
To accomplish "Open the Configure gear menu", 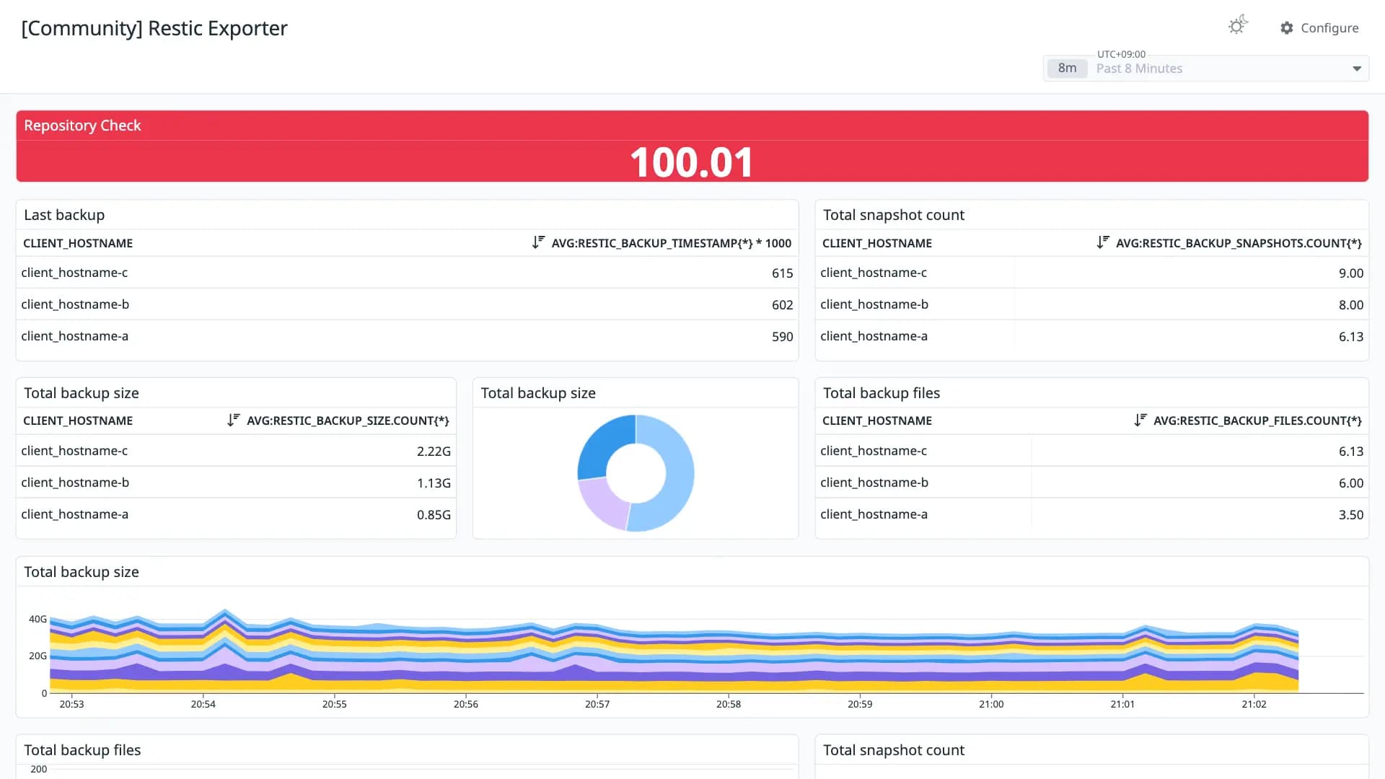I will tap(1319, 27).
